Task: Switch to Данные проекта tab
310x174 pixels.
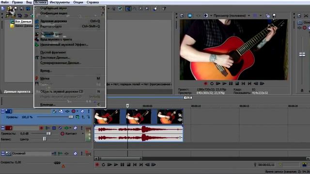Action: coord(17,91)
